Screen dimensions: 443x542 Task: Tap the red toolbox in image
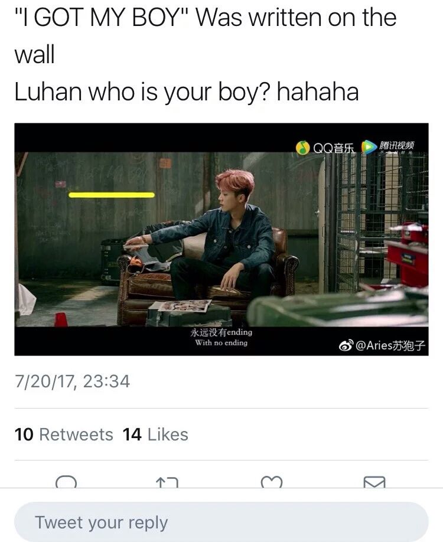click(x=409, y=255)
